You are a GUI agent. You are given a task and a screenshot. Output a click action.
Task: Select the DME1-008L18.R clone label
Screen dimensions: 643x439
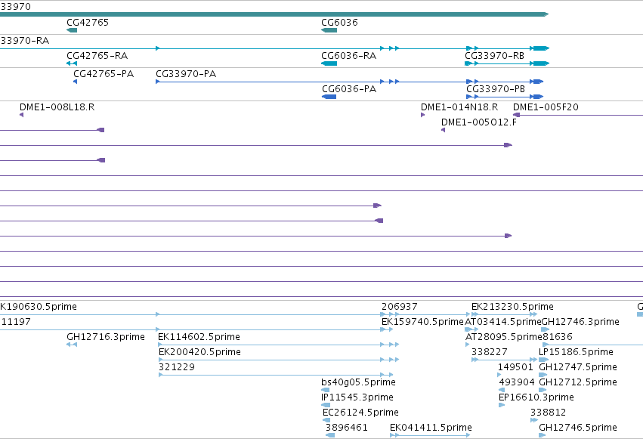click(57, 107)
